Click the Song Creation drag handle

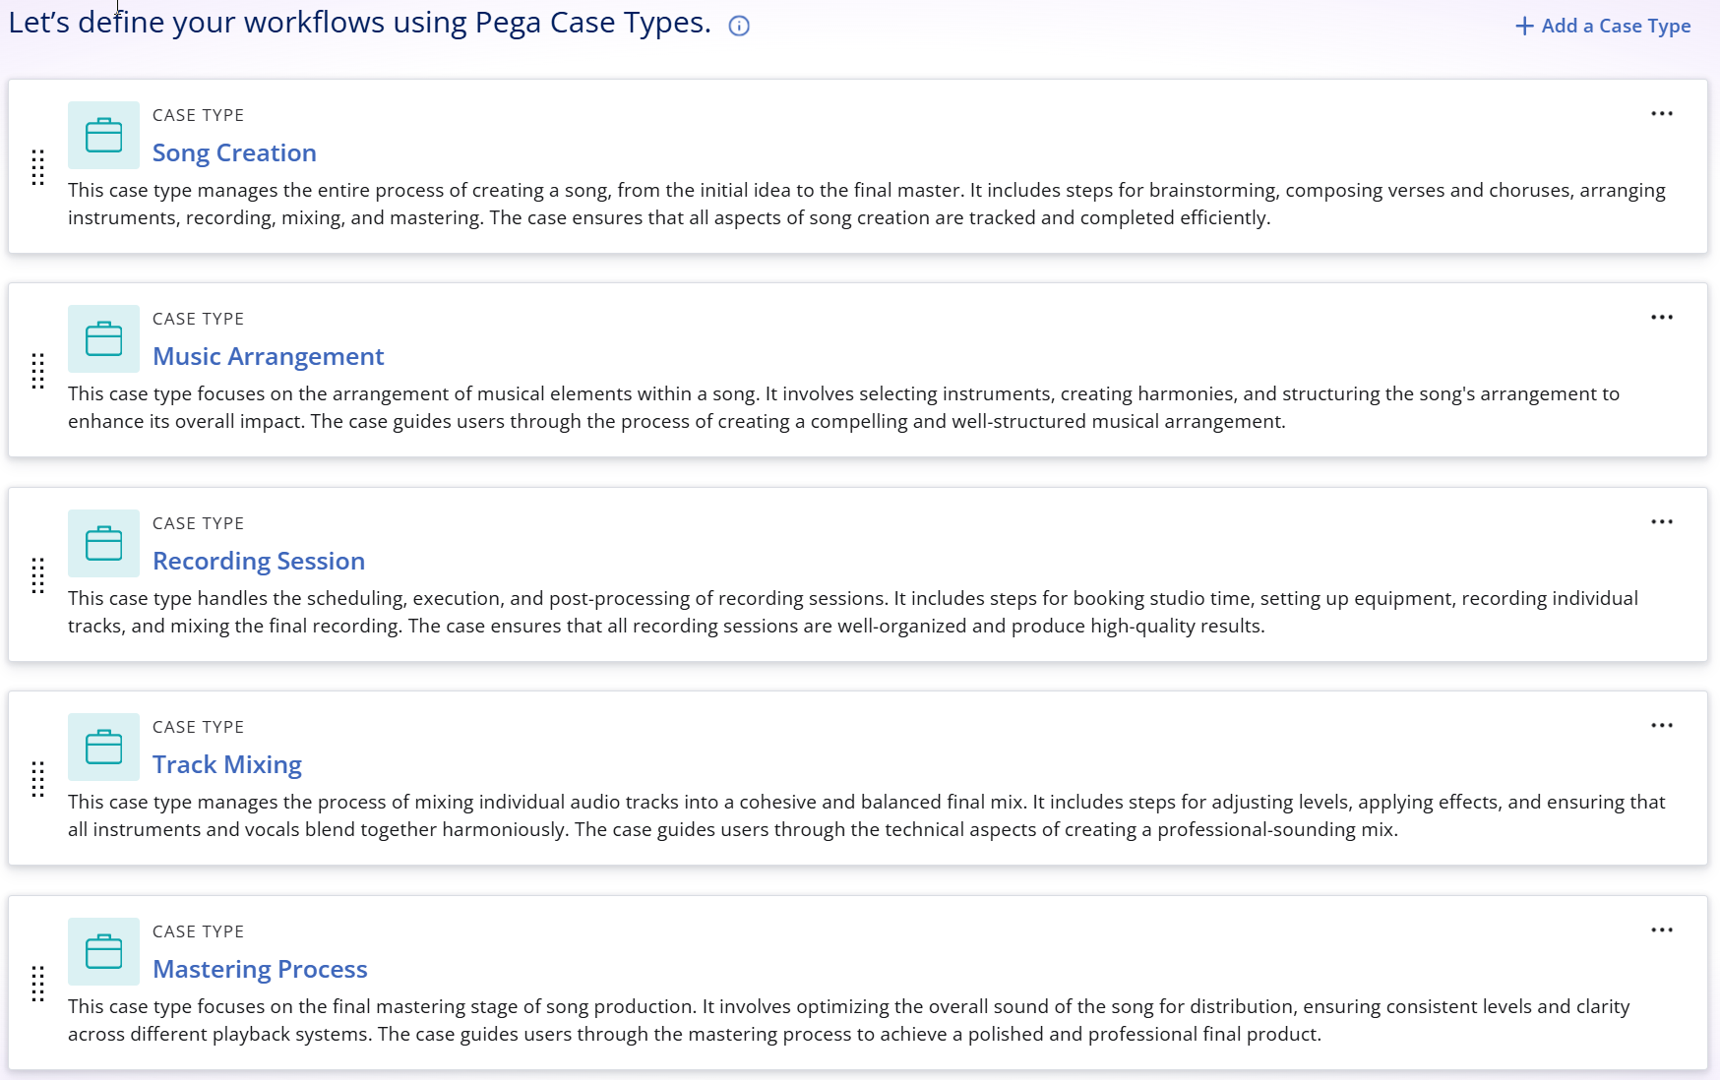point(38,167)
